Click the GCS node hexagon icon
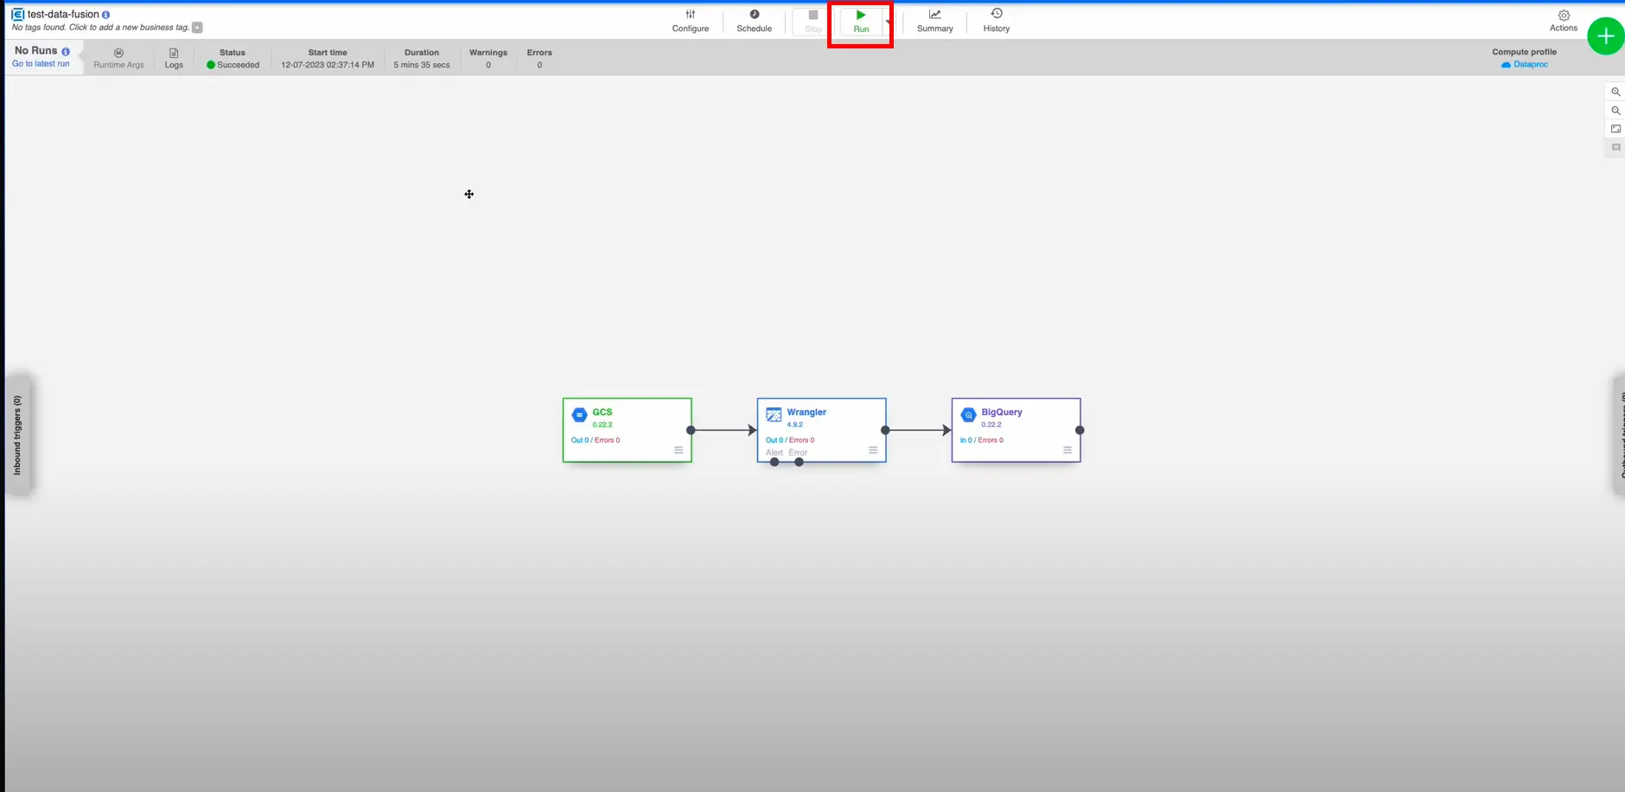 (579, 415)
